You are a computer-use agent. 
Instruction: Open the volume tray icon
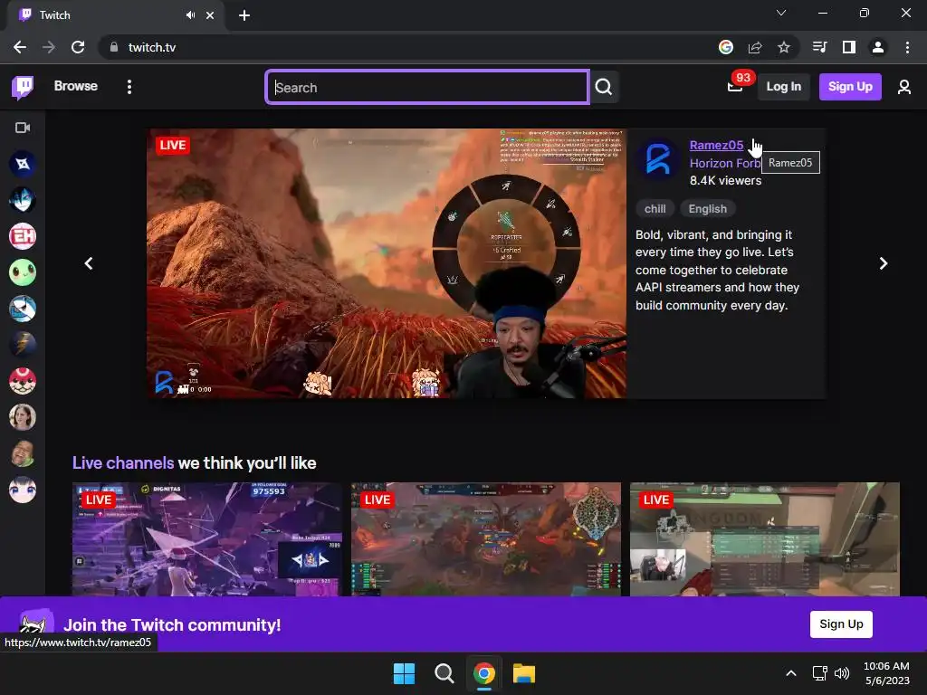coord(842,673)
